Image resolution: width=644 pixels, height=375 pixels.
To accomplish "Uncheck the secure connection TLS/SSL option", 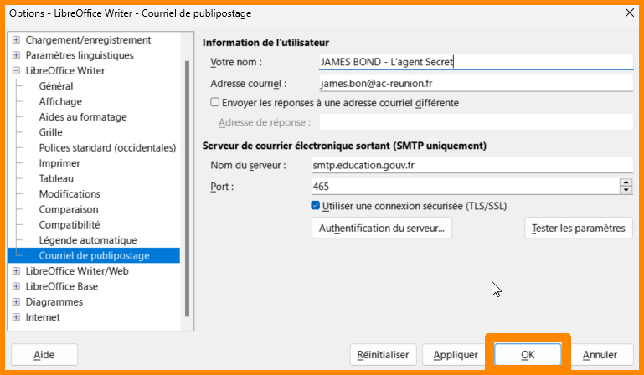I will 315,205.
